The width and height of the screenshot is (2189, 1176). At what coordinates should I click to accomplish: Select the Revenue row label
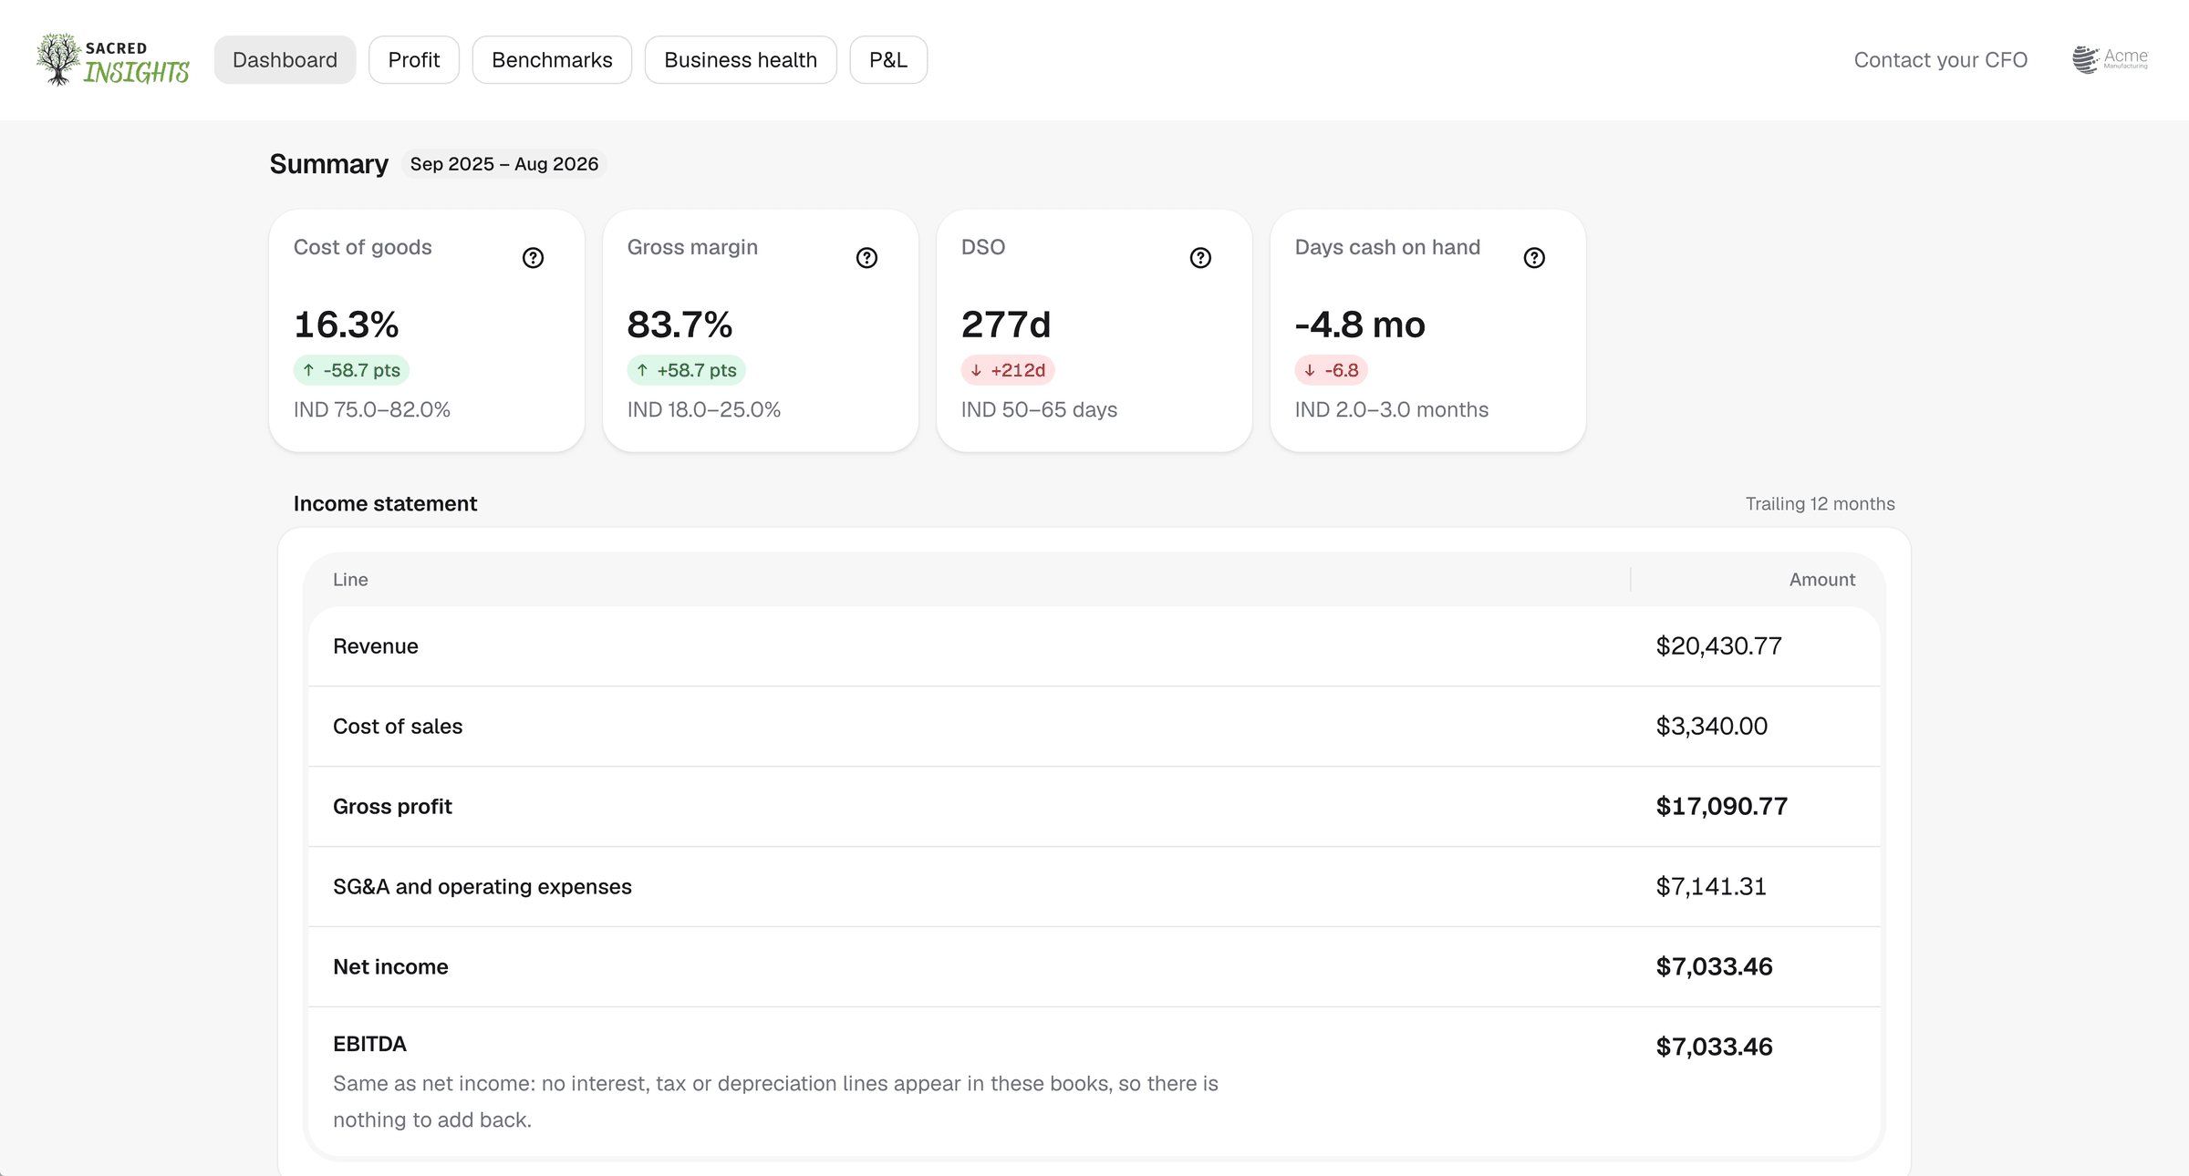pyautogui.click(x=376, y=646)
